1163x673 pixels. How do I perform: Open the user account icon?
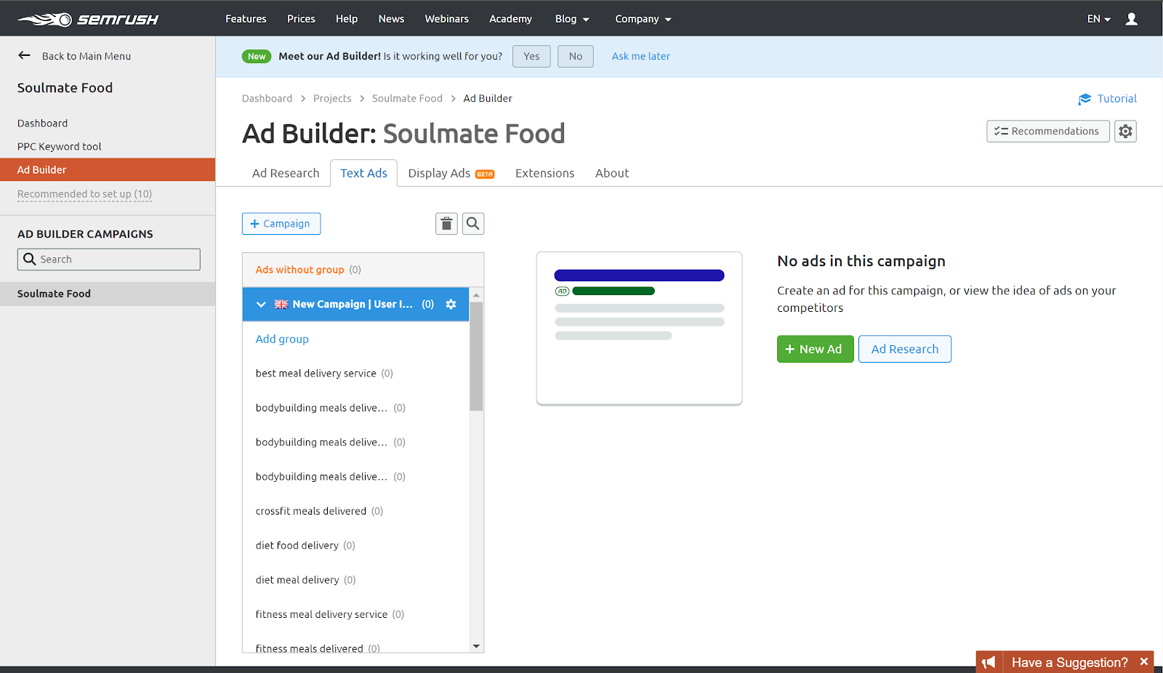[1132, 19]
